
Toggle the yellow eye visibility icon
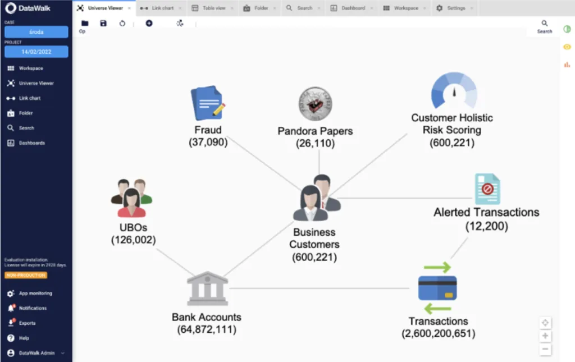pos(567,47)
